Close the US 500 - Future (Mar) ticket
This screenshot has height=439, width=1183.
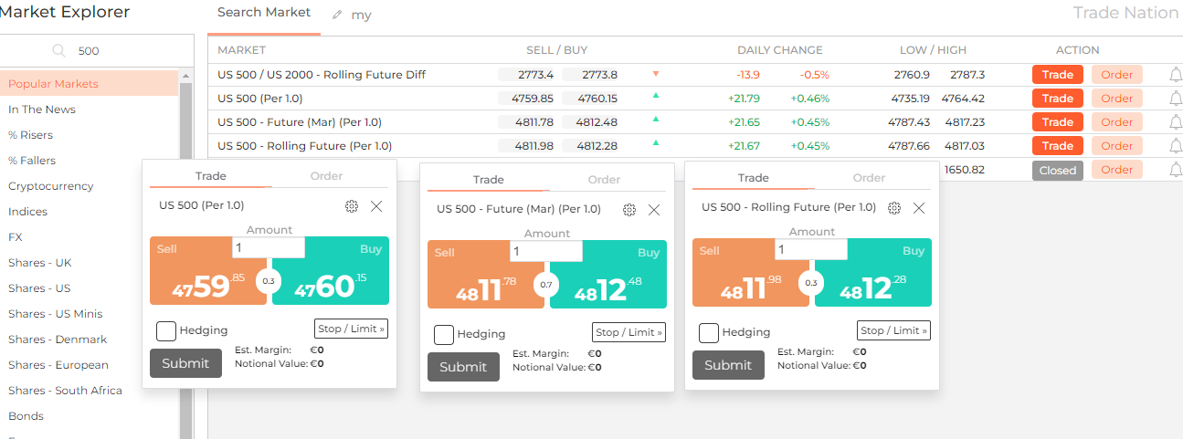point(654,210)
